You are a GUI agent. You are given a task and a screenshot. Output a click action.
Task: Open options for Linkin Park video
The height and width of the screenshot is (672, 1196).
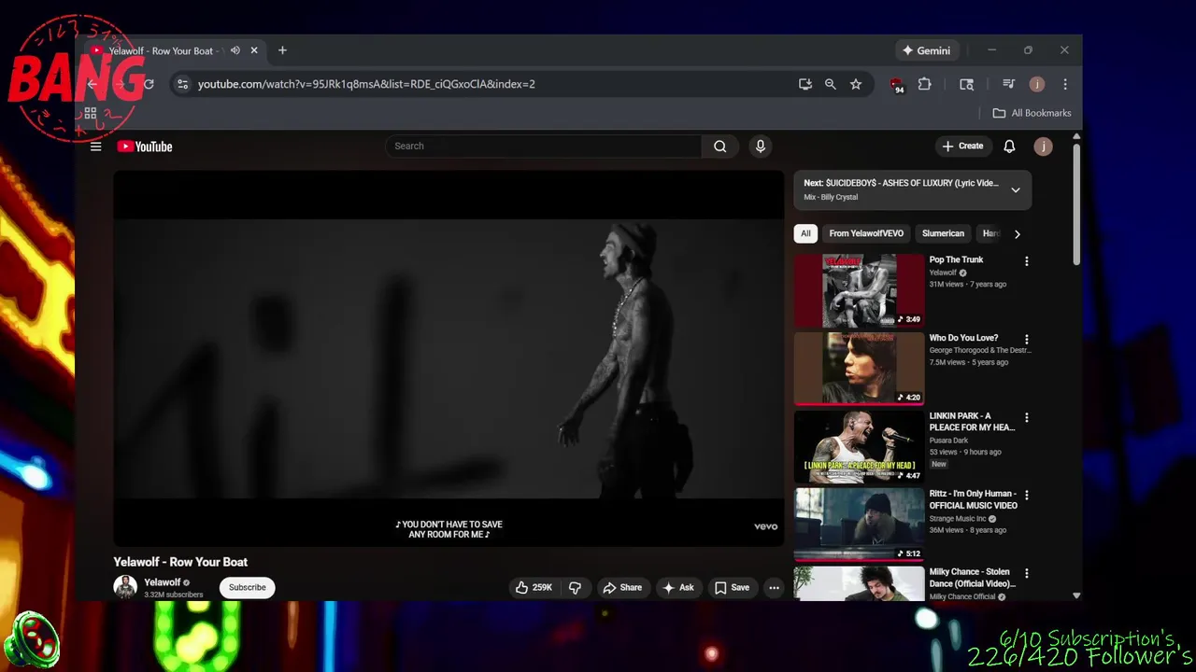coord(1026,418)
